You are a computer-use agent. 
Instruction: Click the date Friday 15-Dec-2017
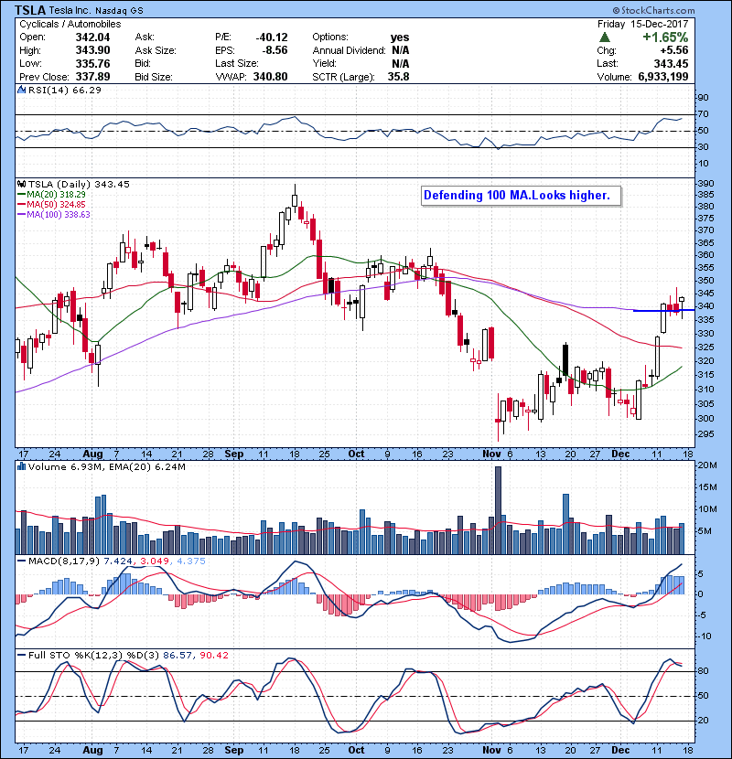tap(643, 24)
